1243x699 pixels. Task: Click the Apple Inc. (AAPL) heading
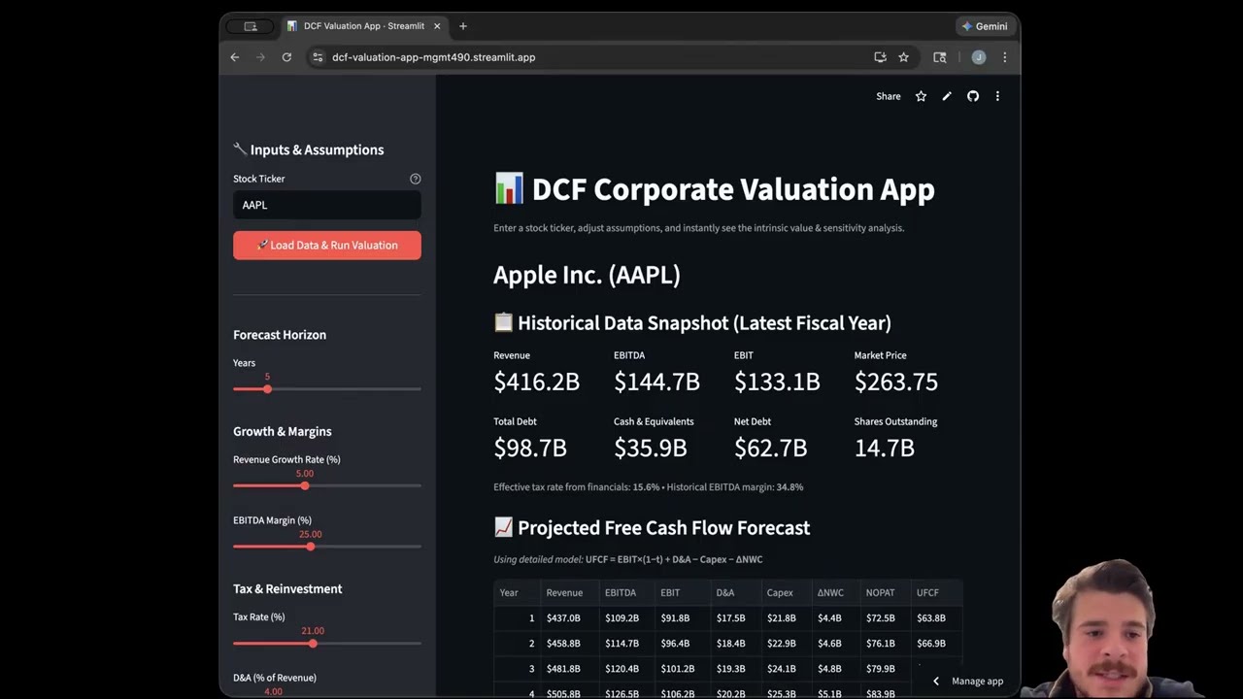coord(587,275)
